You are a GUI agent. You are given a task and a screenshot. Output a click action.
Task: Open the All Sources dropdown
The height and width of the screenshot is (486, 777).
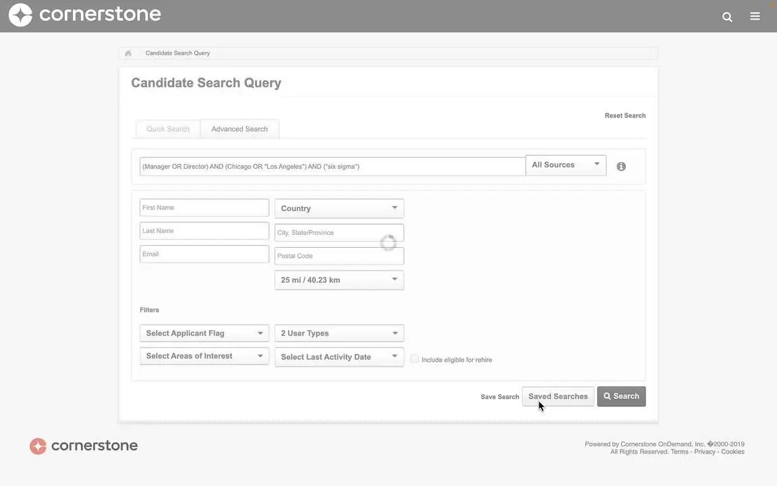click(x=565, y=164)
